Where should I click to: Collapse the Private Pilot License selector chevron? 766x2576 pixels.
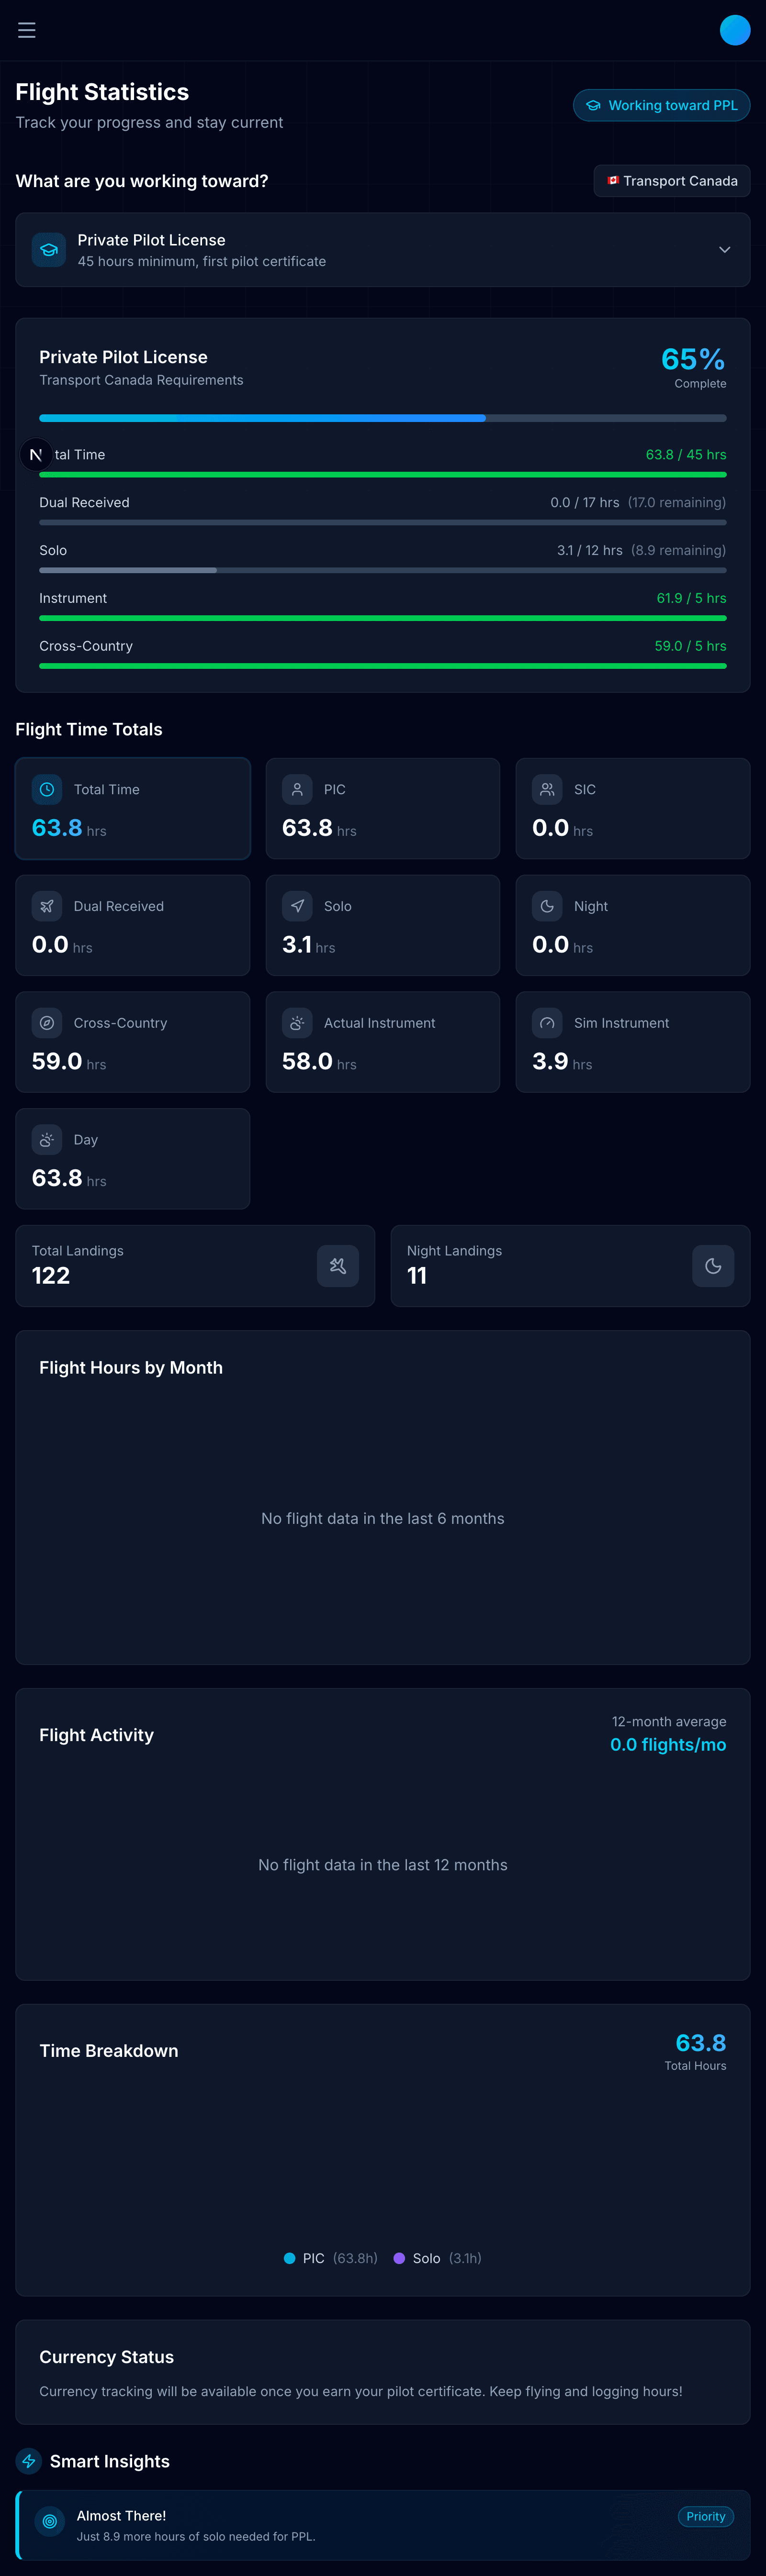click(724, 249)
